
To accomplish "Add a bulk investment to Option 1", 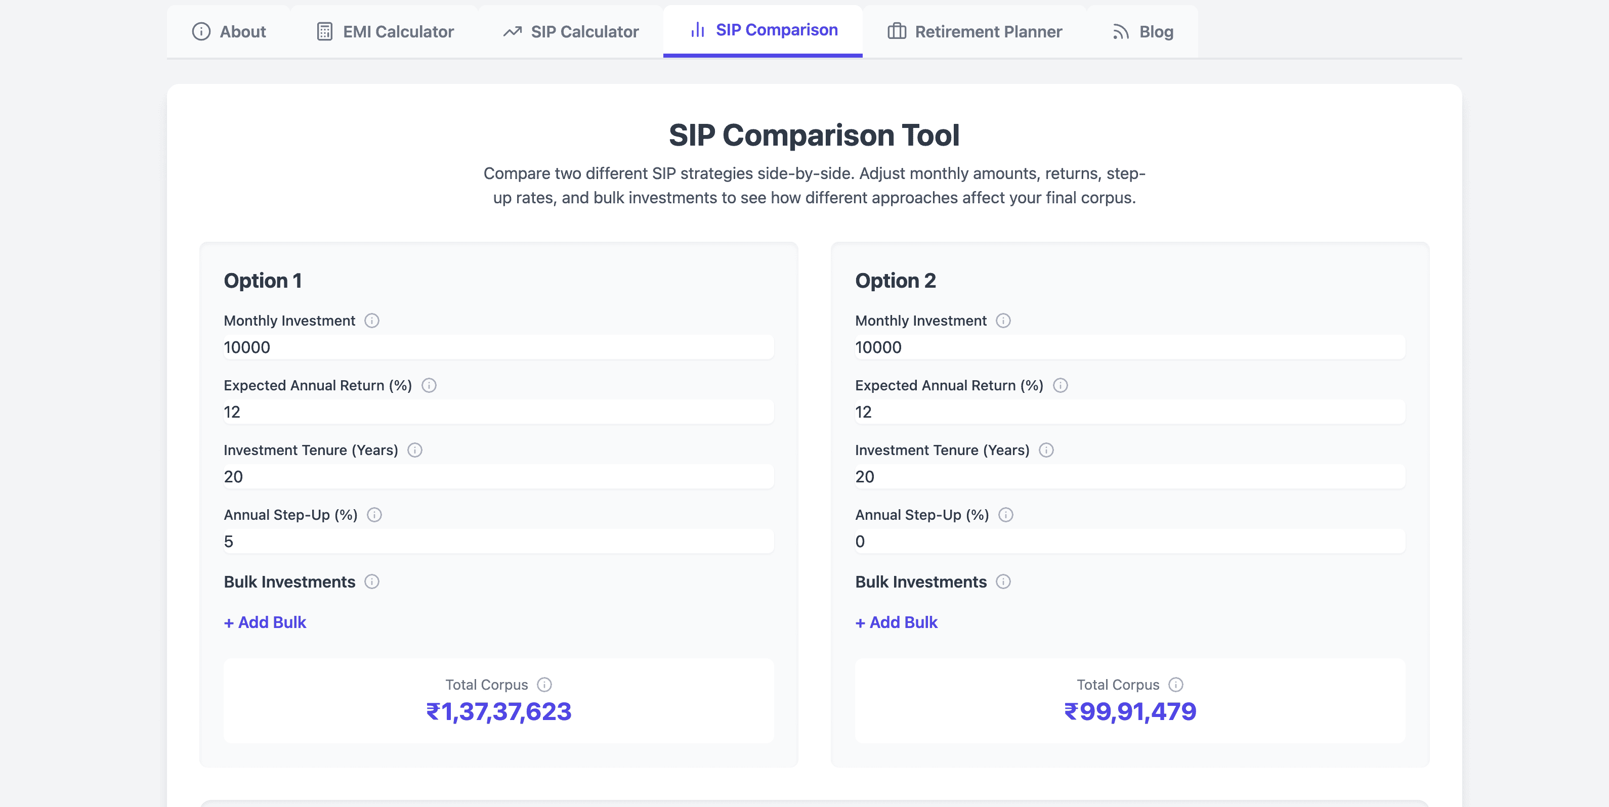I will [x=265, y=623].
